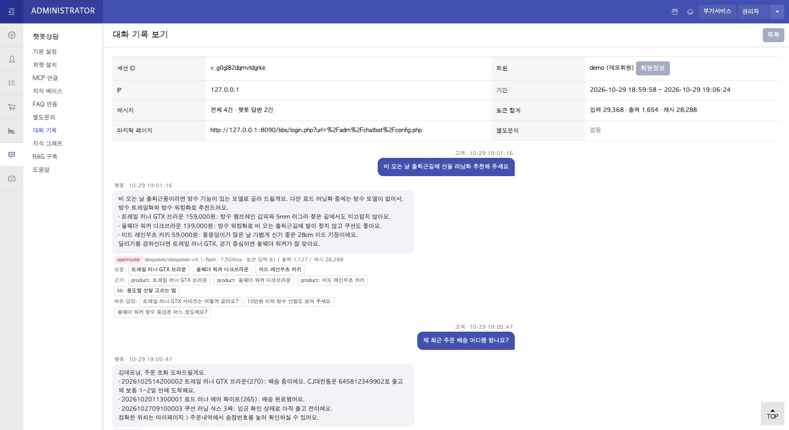The height and width of the screenshot is (430, 789).
Task: Select the 대화 기록 menu item
Action: (x=44, y=130)
